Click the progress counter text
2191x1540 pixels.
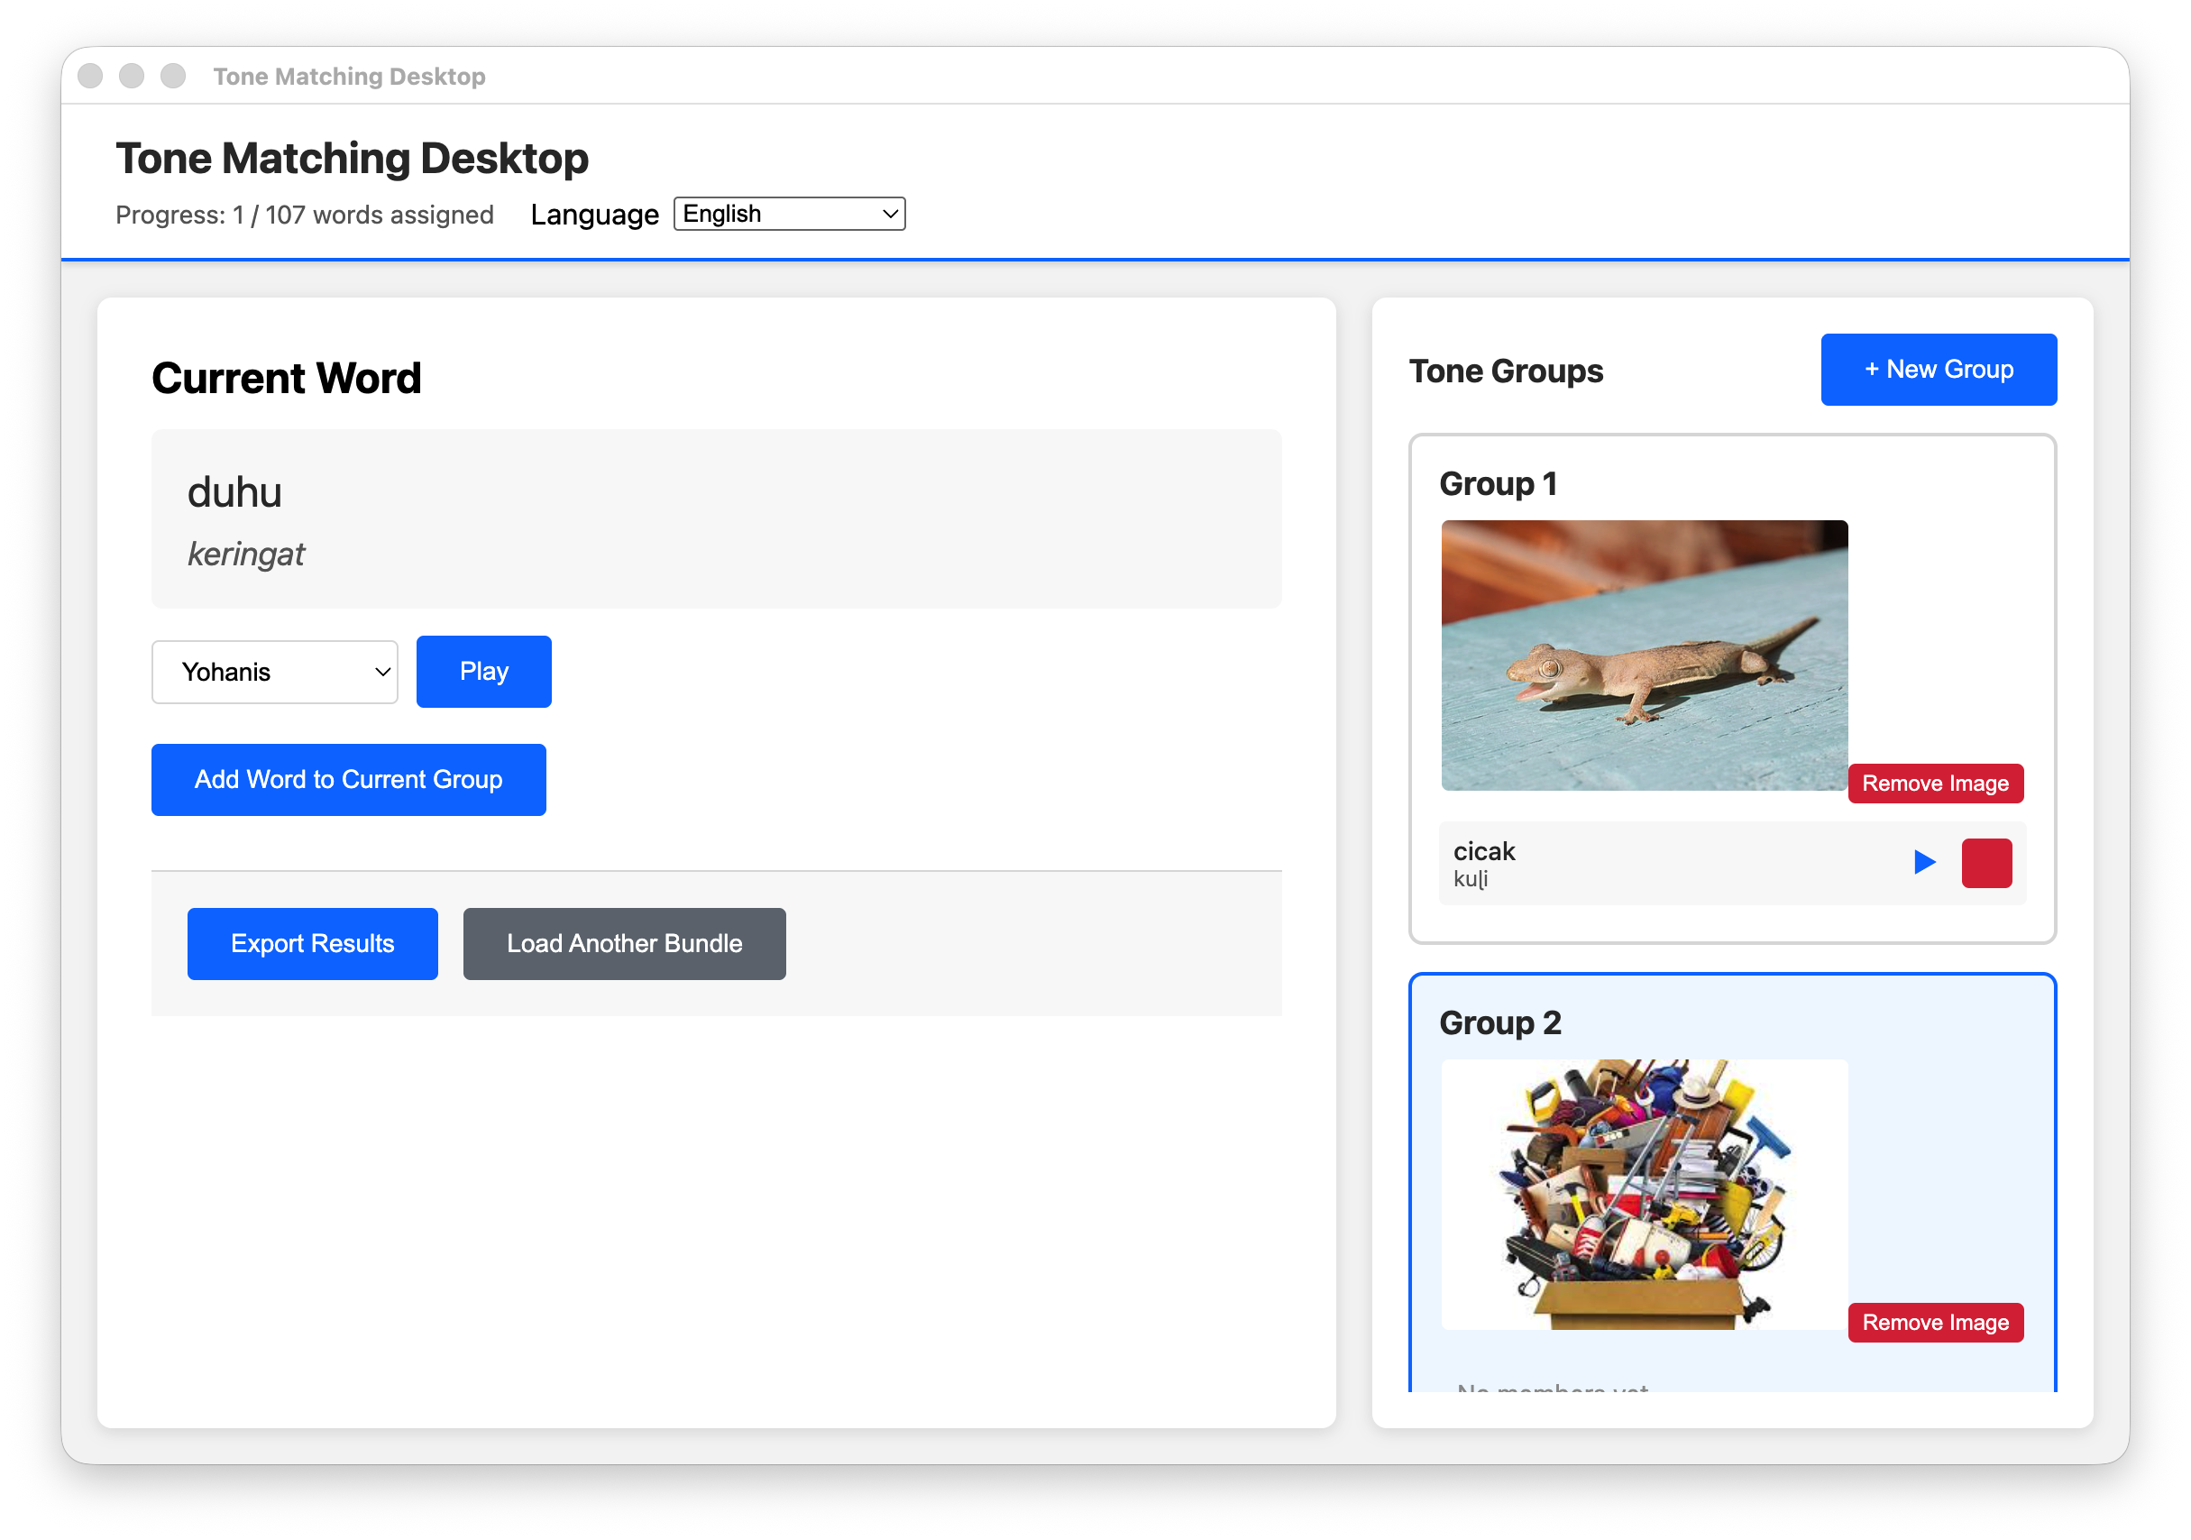tap(304, 214)
